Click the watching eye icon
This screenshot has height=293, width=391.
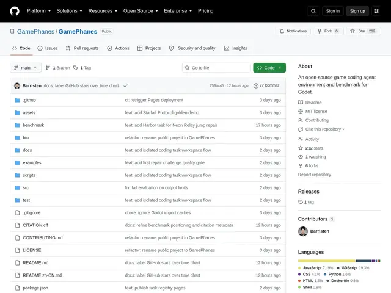(301, 157)
